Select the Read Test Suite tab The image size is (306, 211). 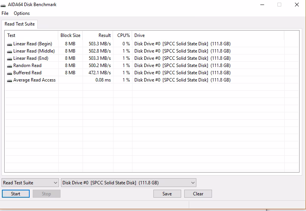[x=19, y=24]
